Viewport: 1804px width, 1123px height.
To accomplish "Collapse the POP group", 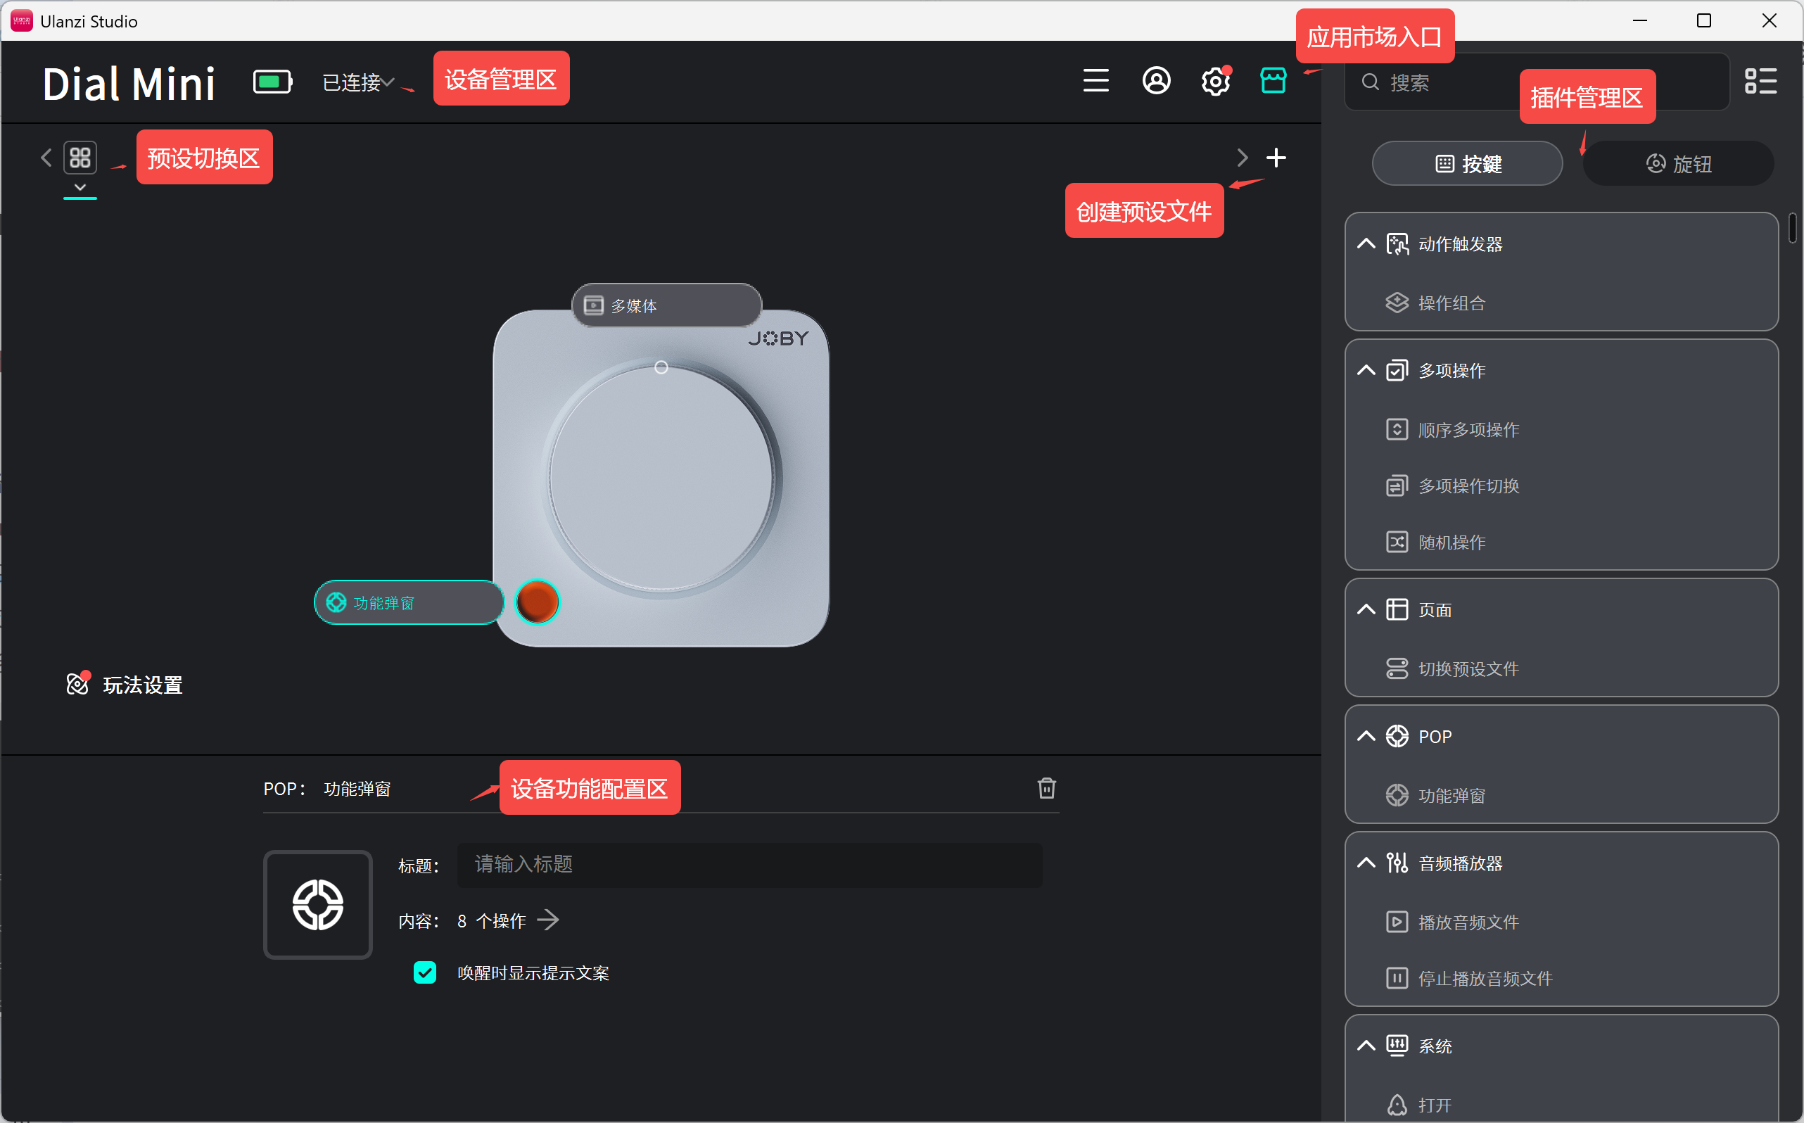I will 1366,736.
